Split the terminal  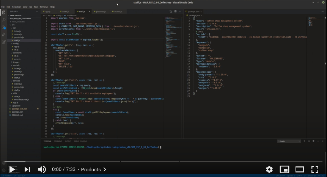(309, 141)
